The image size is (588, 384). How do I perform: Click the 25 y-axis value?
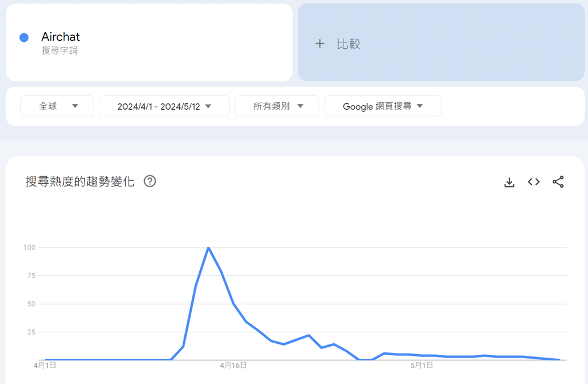32,332
